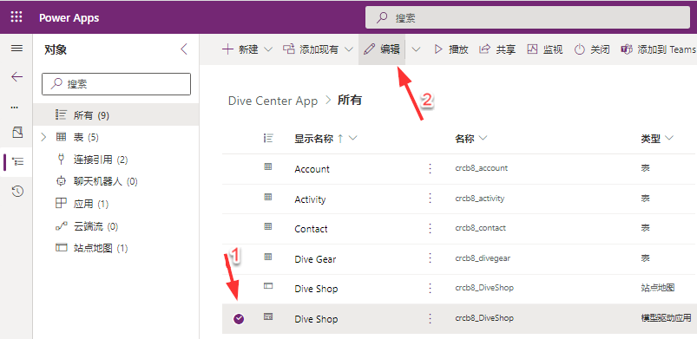Screen dimensions: 697x339
Task: Click 关闭 in the toolbar
Action: tap(592, 49)
